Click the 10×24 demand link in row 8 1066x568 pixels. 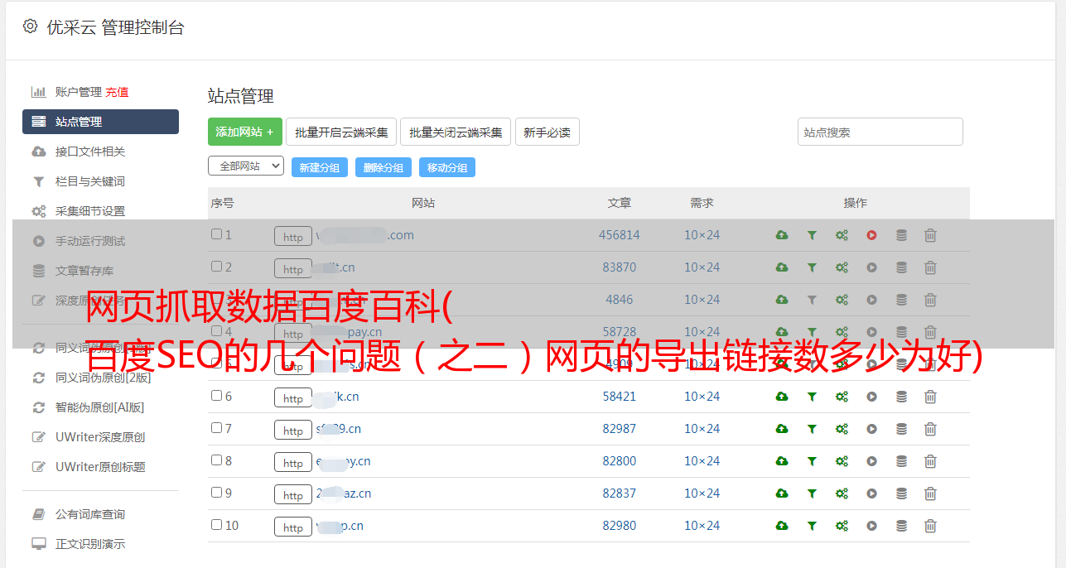[x=702, y=461]
